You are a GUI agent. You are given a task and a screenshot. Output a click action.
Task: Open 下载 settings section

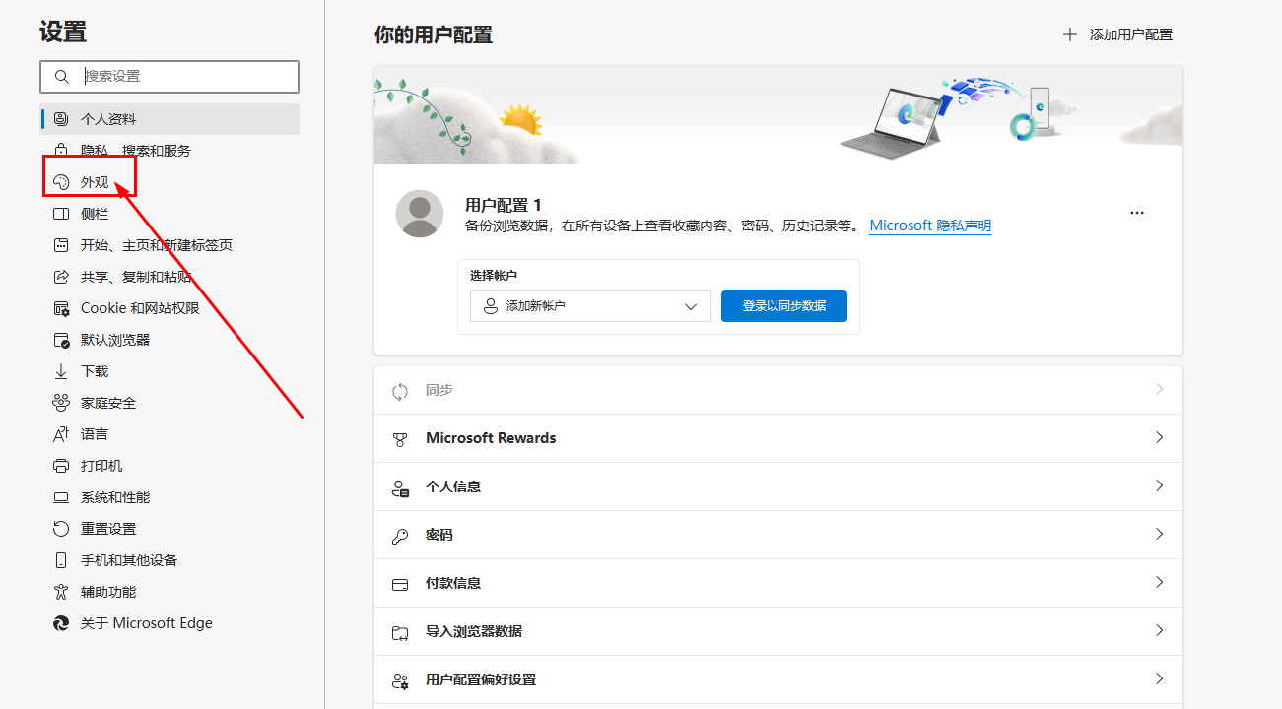tap(169, 371)
